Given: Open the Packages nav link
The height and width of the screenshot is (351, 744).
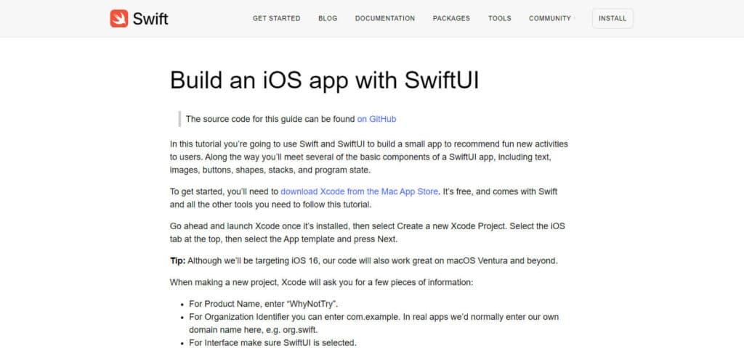Looking at the screenshot, I should coord(451,18).
